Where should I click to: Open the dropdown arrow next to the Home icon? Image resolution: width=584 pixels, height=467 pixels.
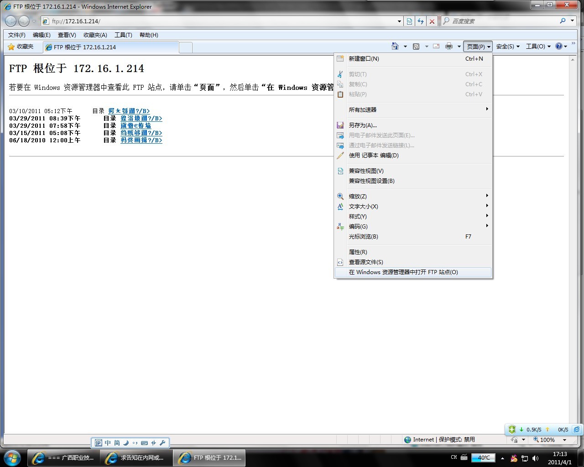(x=405, y=47)
